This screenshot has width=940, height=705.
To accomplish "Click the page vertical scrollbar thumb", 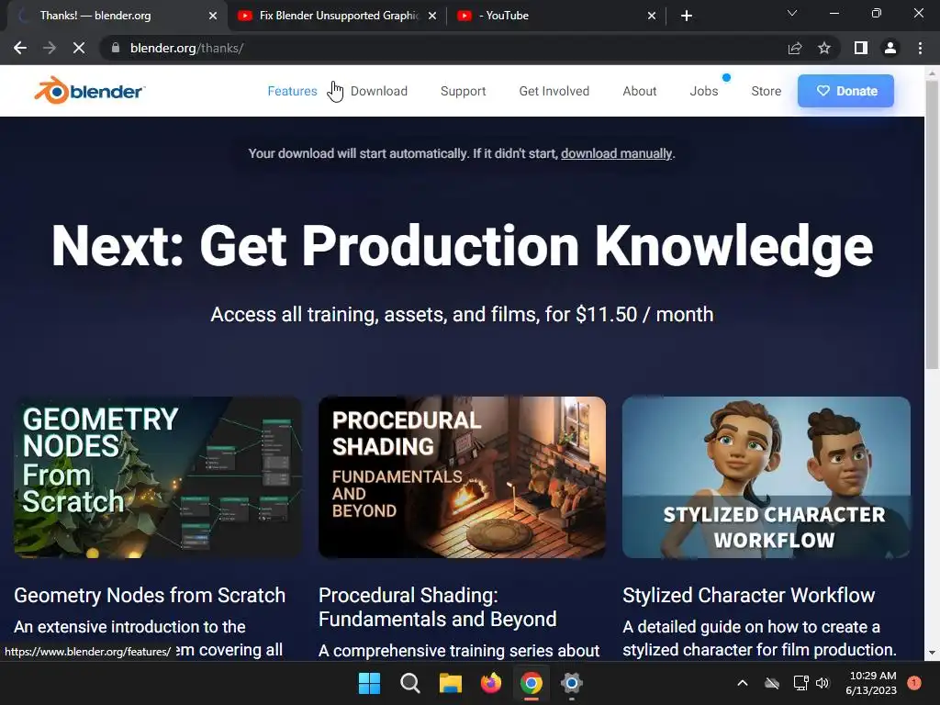I will [x=933, y=225].
